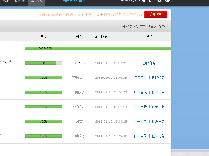Click timestamp 2014-01-10 20:16:23

111,63
